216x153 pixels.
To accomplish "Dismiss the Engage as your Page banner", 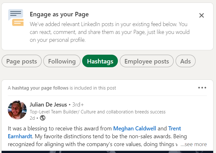I will pyautogui.click(x=201, y=15).
